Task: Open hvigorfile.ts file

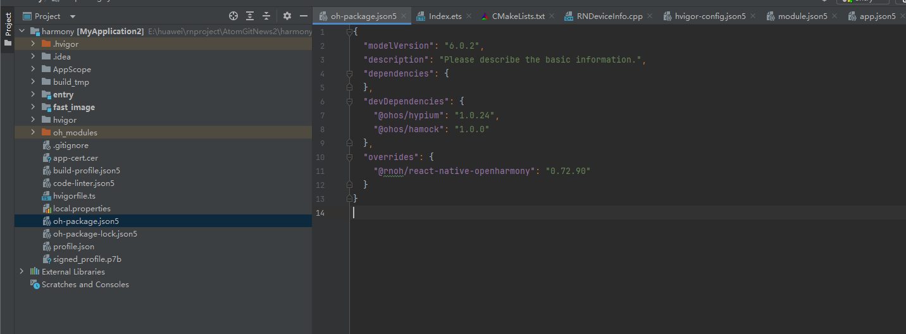Action: [74, 196]
